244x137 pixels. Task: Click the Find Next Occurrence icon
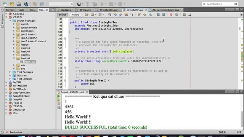click(x=120, y=14)
